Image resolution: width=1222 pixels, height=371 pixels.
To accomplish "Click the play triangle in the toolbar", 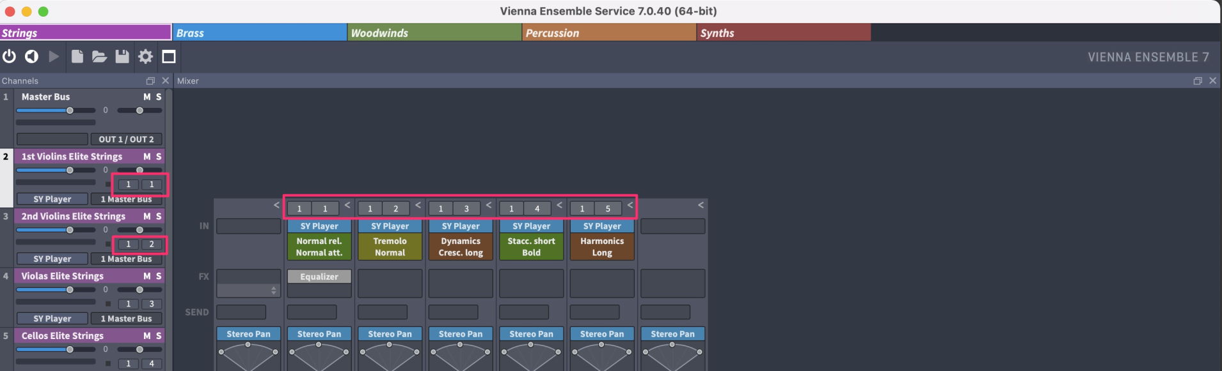I will [x=54, y=57].
